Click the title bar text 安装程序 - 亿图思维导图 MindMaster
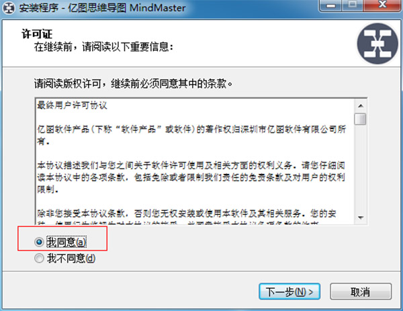Screen dimensions: 403x311 point(102,8)
